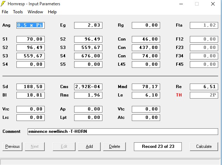222x165 pixels.
Task: Click the S4 field with 676,00
Action: (88, 56)
